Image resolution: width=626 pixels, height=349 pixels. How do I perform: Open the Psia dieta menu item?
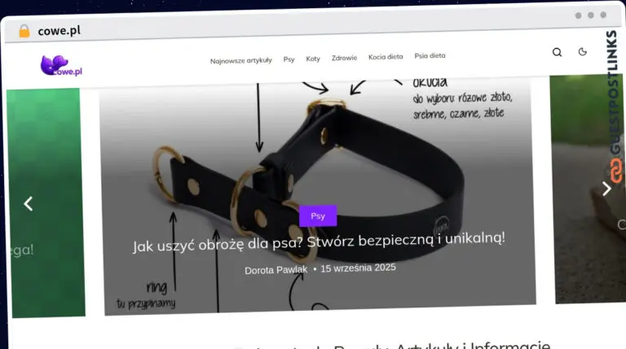point(430,56)
